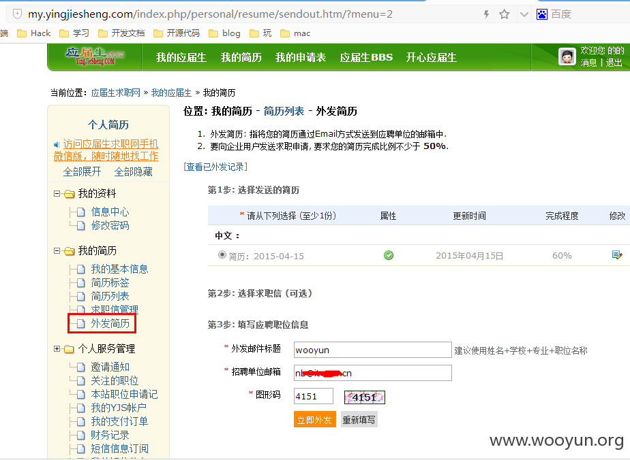Open the mac bookmarks folder
Image resolution: width=630 pixels, height=460 pixels.
coord(295,33)
